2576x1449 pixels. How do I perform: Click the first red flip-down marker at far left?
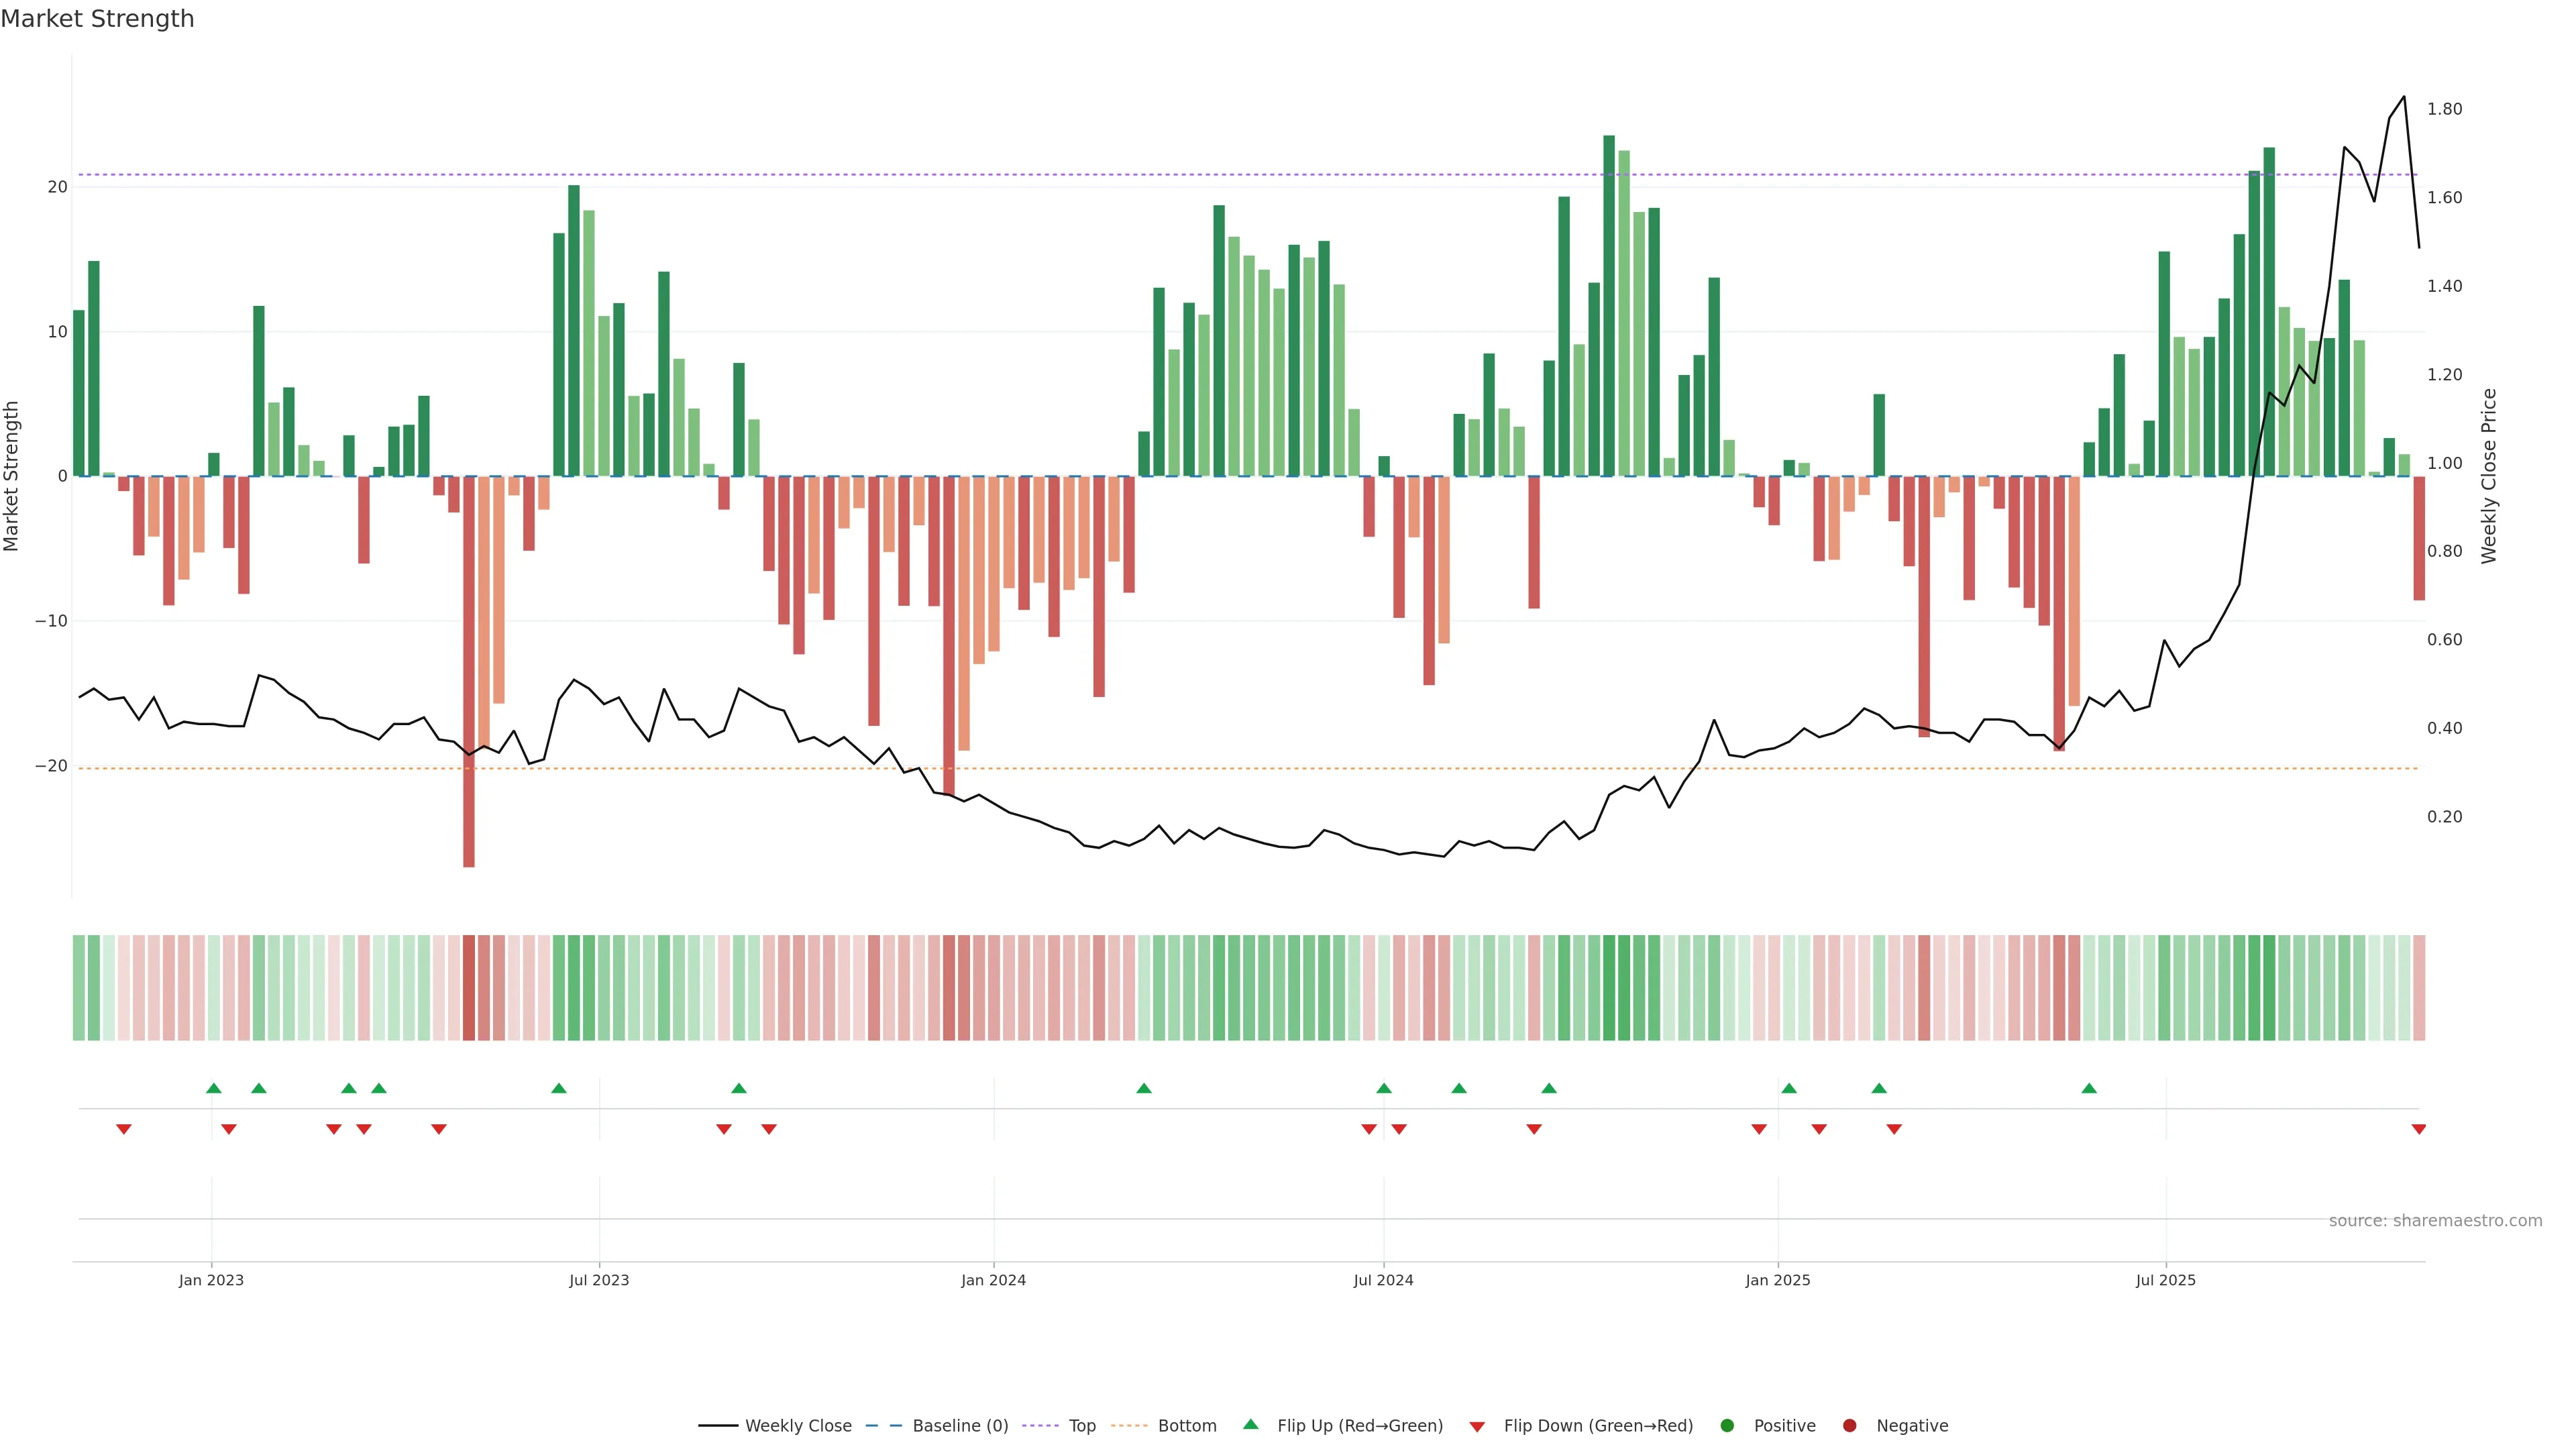click(124, 1129)
